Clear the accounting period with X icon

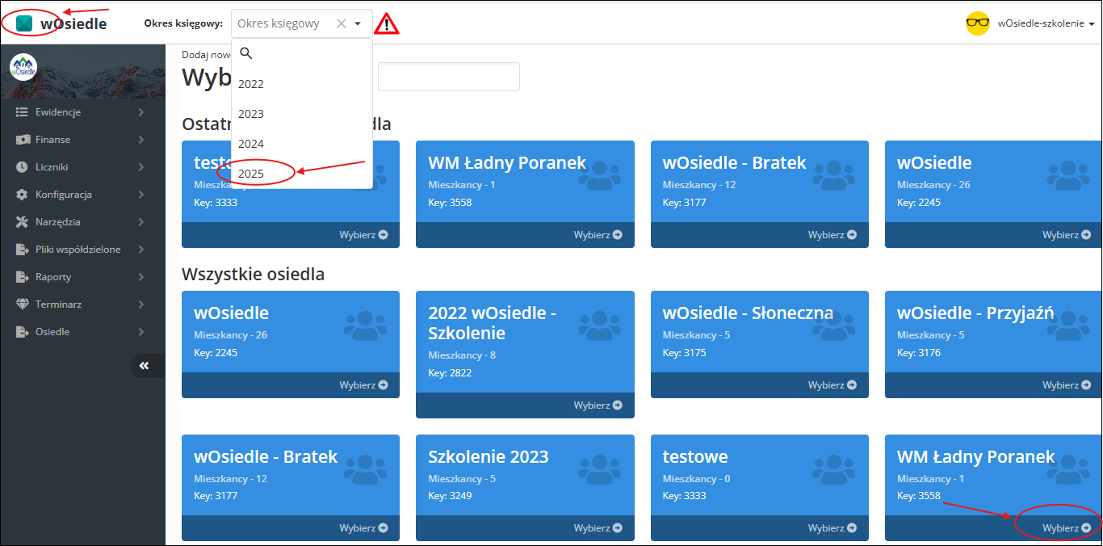click(x=341, y=23)
